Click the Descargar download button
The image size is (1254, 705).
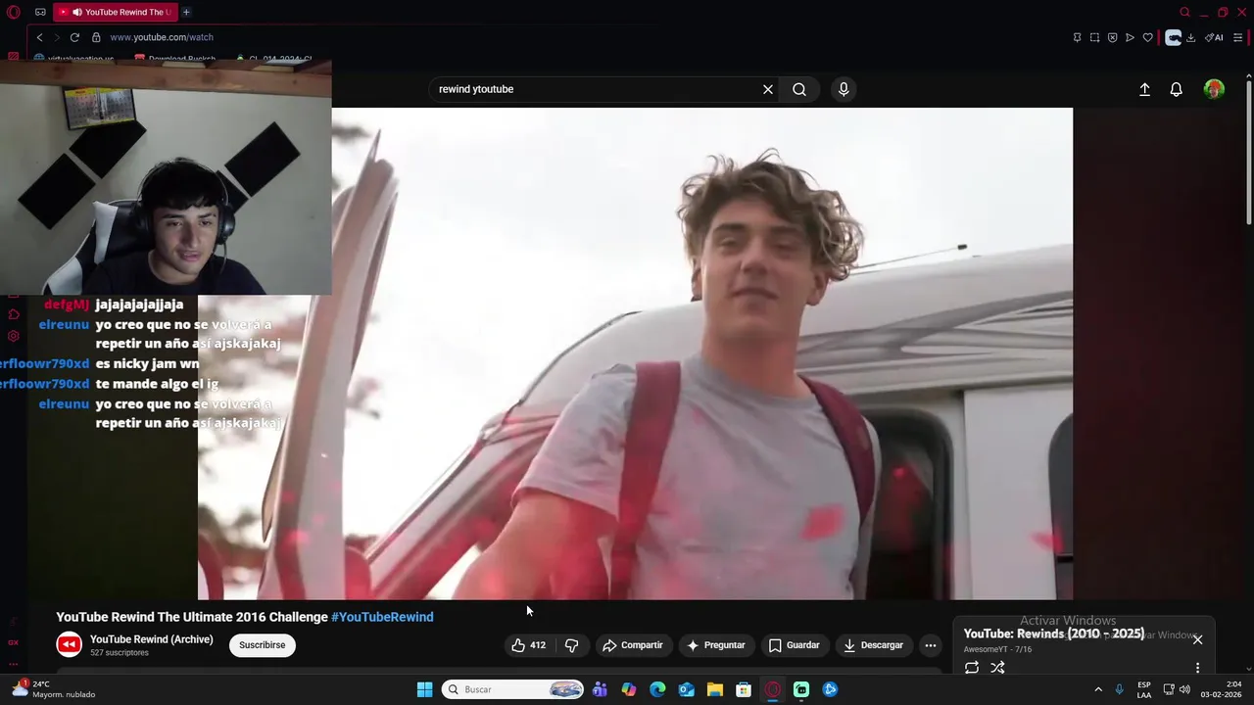pos(873,645)
